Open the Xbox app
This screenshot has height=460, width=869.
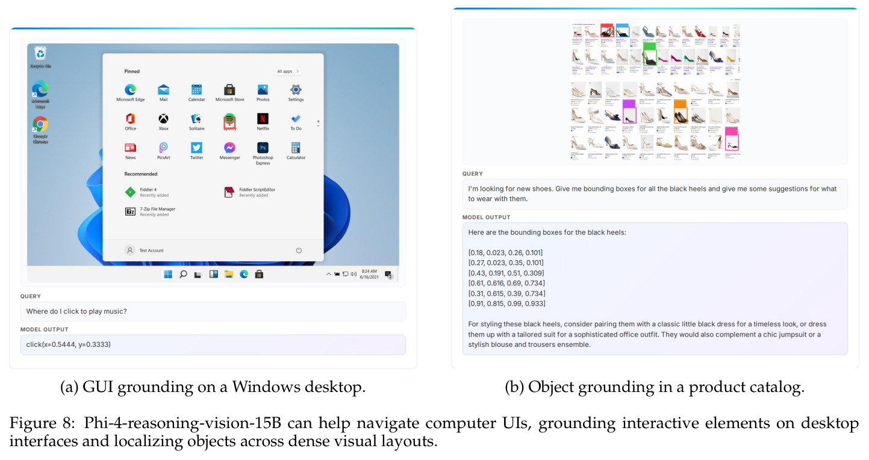pyautogui.click(x=163, y=122)
